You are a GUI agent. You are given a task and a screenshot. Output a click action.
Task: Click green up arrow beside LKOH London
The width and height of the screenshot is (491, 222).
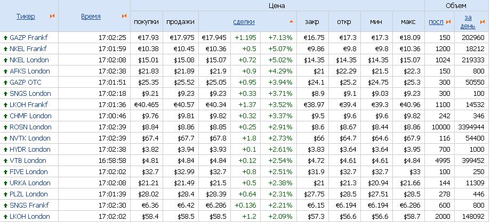tap(5, 217)
